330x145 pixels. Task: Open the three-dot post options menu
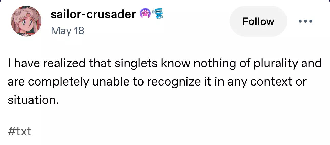tap(305, 21)
